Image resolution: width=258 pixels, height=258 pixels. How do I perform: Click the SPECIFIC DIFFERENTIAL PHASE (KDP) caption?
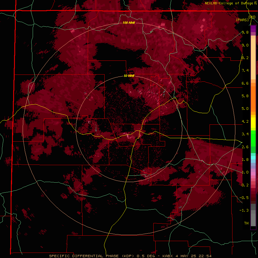click(x=92, y=256)
